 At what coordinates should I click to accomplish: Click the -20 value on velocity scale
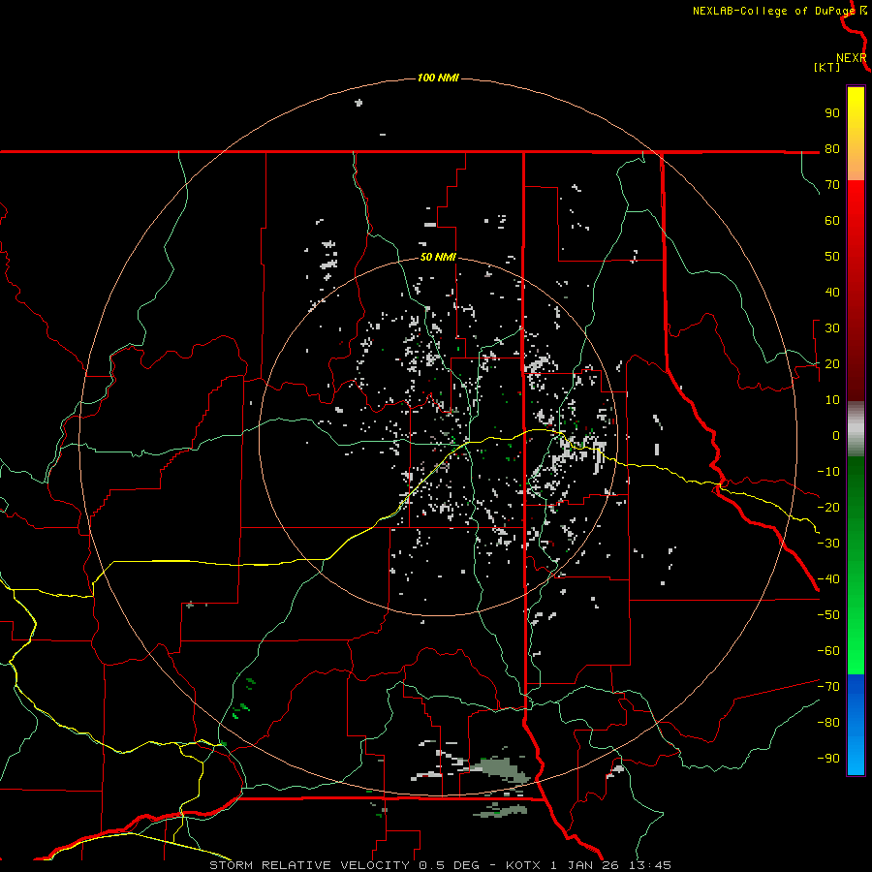(828, 508)
